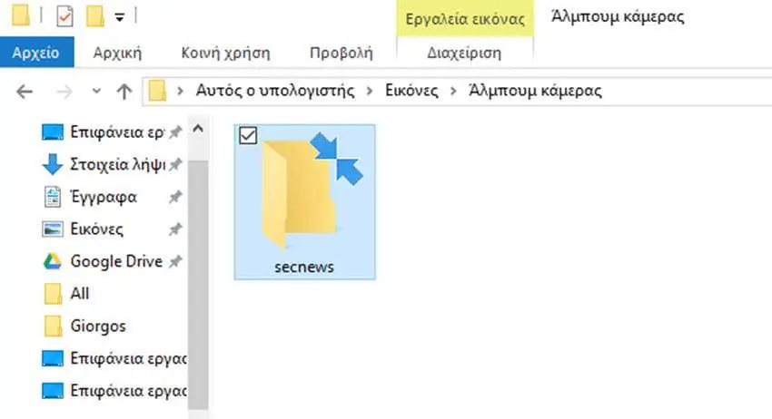
Task: Expand chevron before Αυτός ο υπολογιστής
Action: click(x=180, y=91)
